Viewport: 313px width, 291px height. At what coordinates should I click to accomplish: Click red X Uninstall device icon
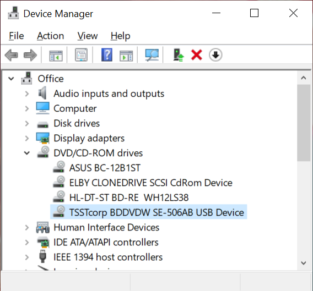(x=197, y=55)
